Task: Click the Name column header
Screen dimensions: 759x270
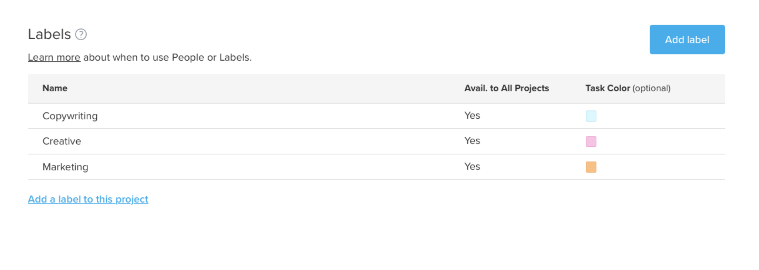Action: (x=55, y=88)
